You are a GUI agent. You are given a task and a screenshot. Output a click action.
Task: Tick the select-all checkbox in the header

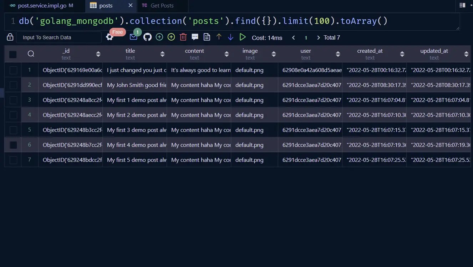(x=13, y=54)
